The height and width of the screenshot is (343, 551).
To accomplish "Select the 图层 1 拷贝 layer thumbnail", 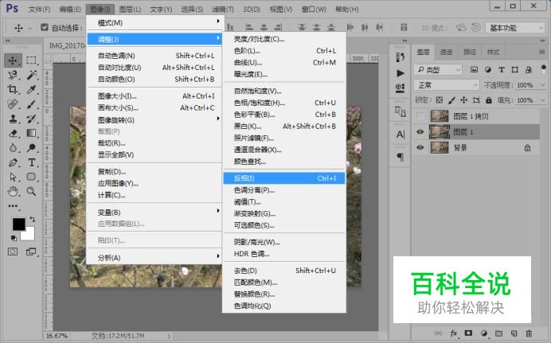I will click(440, 116).
